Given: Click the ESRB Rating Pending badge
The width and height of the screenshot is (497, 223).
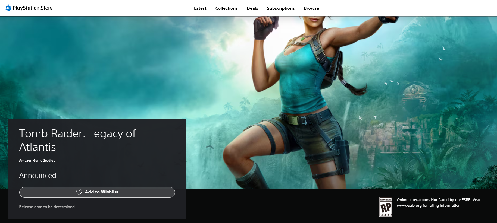Looking at the screenshot, I should pos(386,207).
